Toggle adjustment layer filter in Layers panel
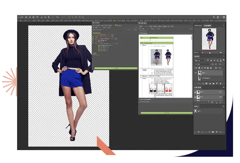The width and height of the screenshot is (240, 163). click(211, 60)
